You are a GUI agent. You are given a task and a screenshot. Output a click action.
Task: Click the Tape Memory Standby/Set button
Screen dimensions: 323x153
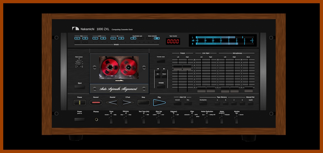click(203, 103)
